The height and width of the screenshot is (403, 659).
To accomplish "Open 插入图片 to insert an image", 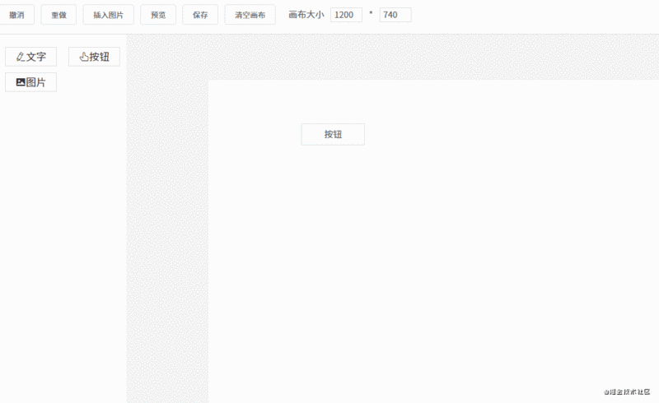I will (109, 15).
